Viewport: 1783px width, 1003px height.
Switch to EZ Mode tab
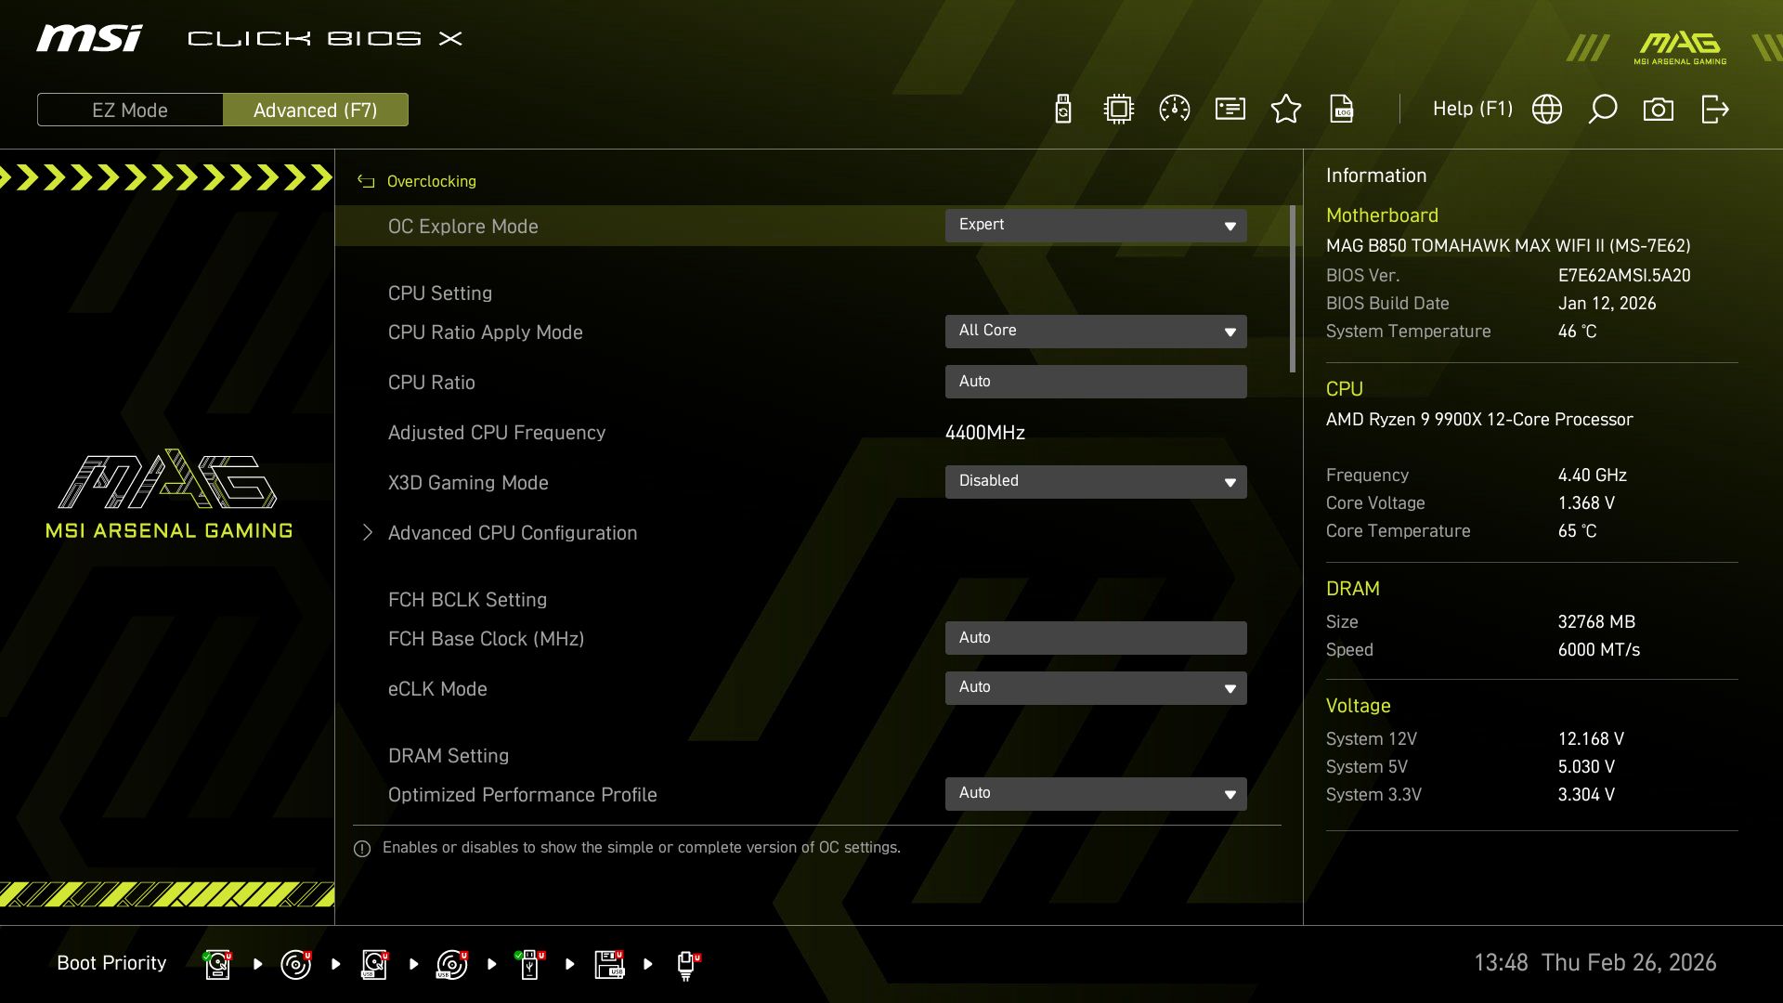(130, 109)
